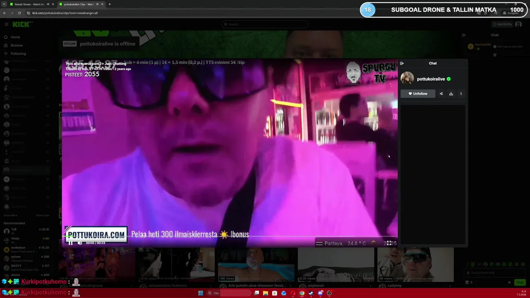Reload the current page
The height and width of the screenshot is (298, 530).
[19, 13]
